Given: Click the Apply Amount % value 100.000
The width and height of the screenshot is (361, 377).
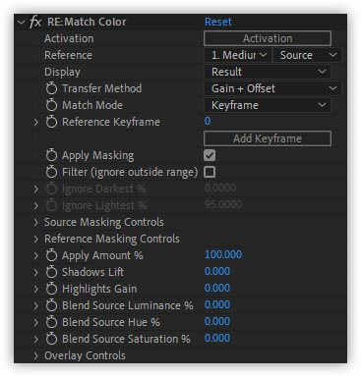Looking at the screenshot, I should [x=223, y=254].
